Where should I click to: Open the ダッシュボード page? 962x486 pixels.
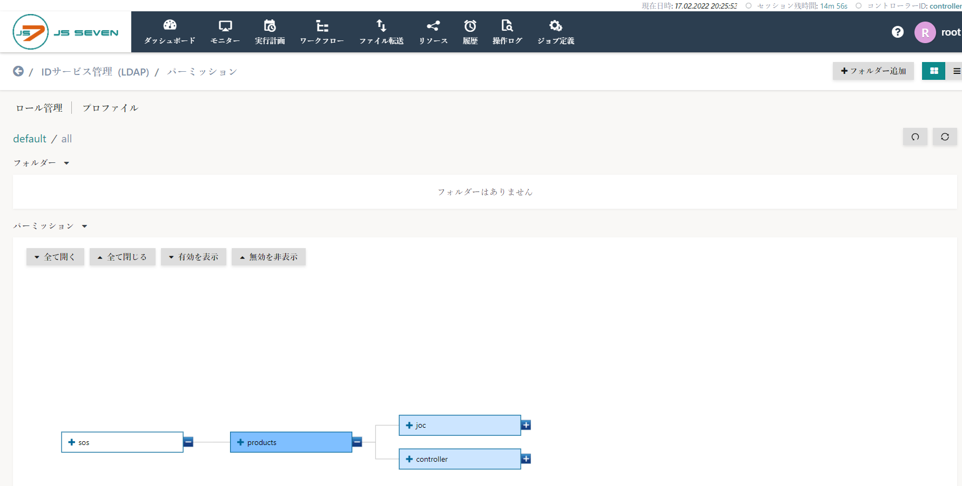pos(169,31)
